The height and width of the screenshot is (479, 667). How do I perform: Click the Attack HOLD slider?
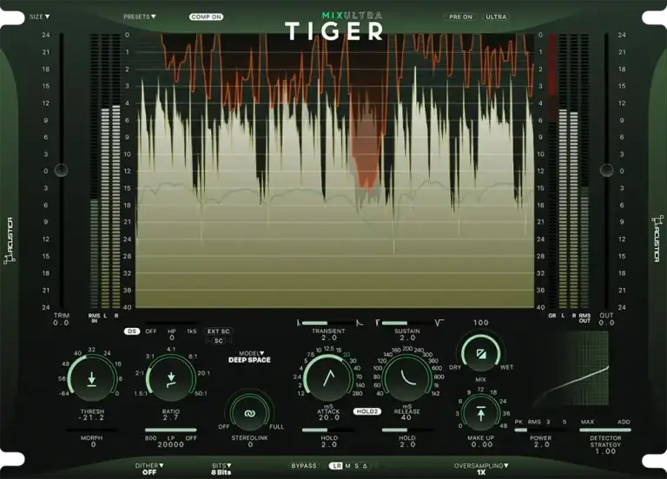point(328,430)
